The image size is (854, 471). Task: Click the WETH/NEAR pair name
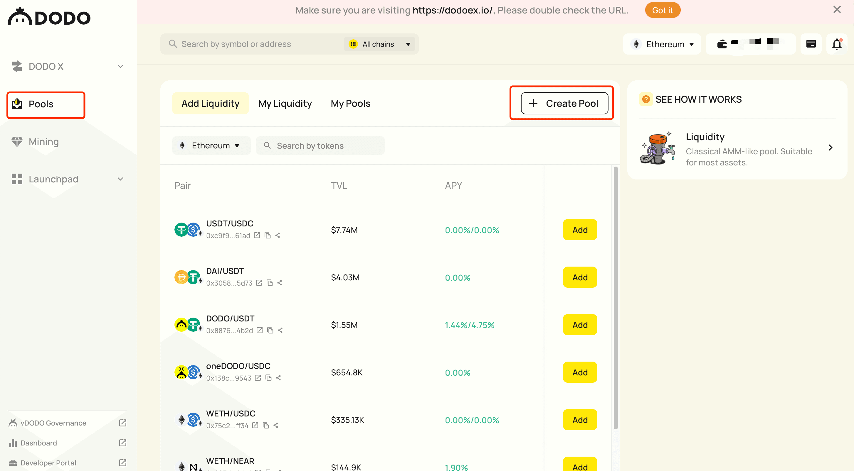click(x=230, y=461)
